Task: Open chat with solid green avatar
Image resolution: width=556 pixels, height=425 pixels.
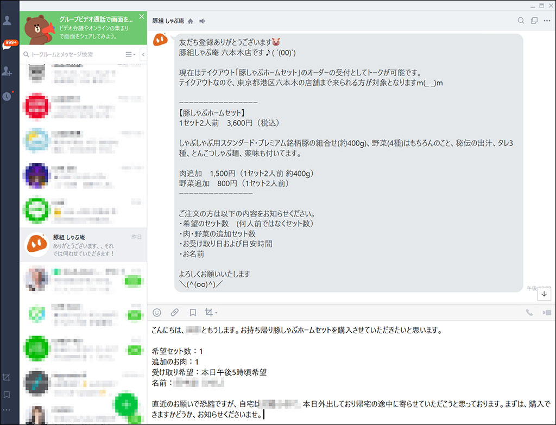Action: click(x=83, y=349)
